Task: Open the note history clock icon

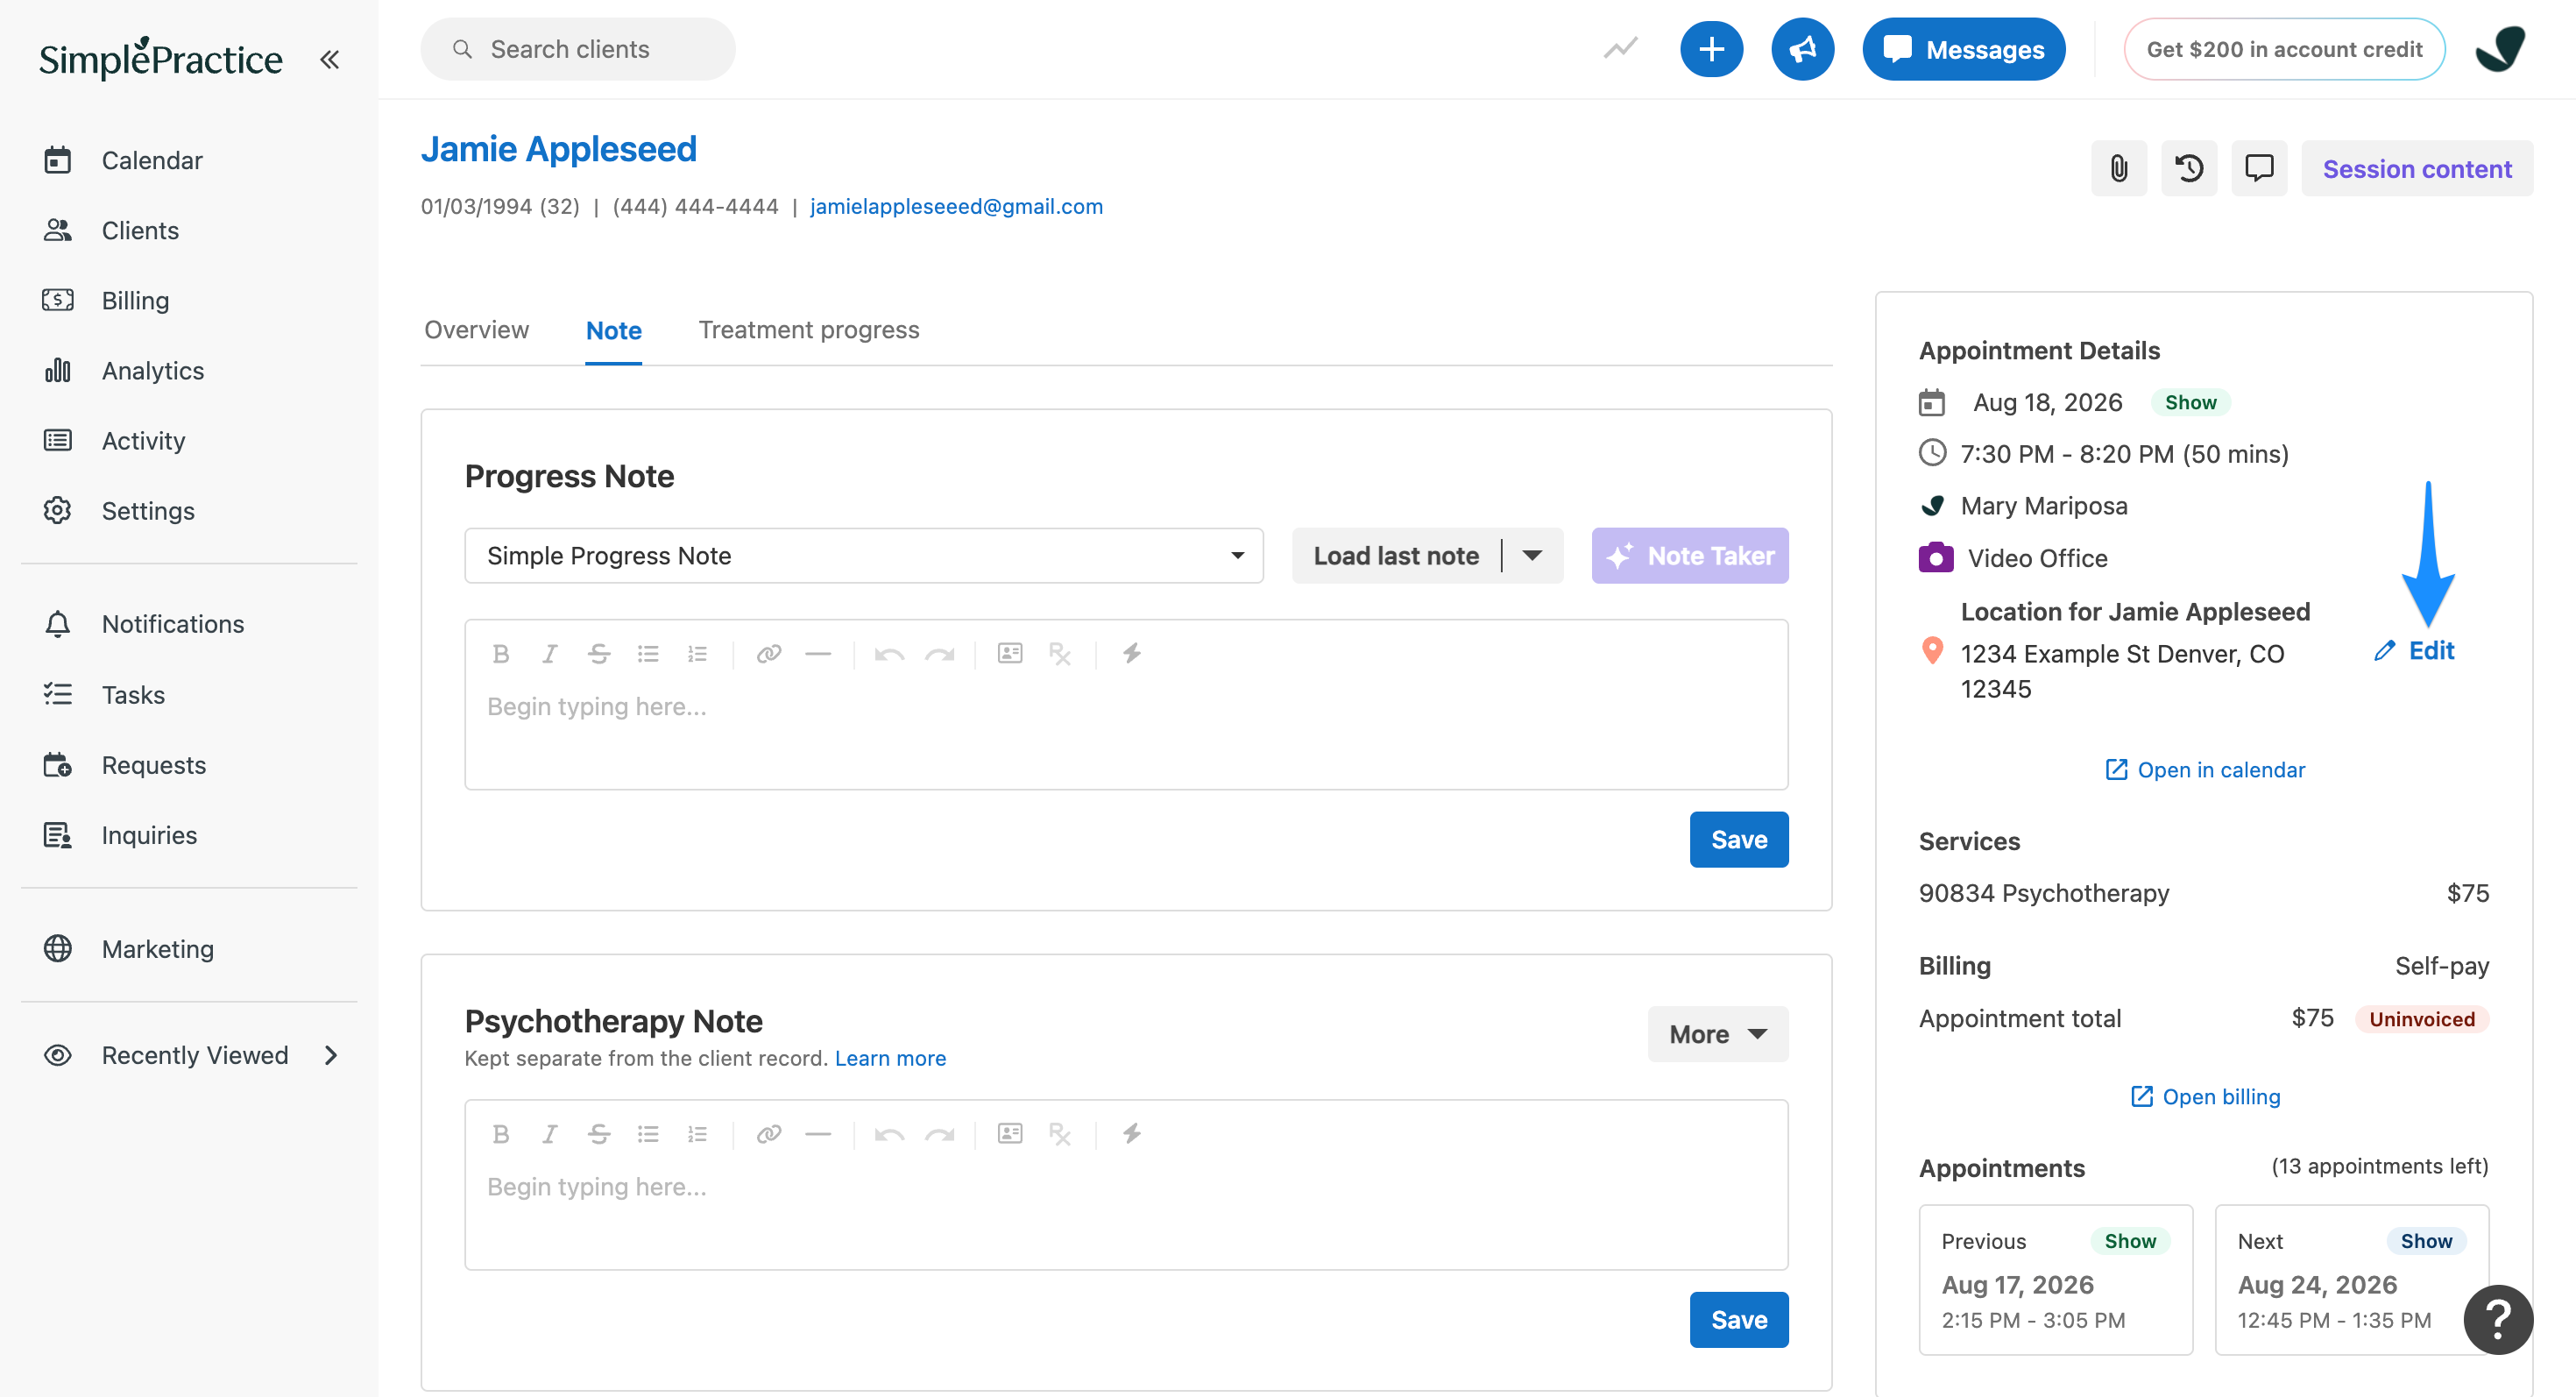Action: coord(2188,168)
